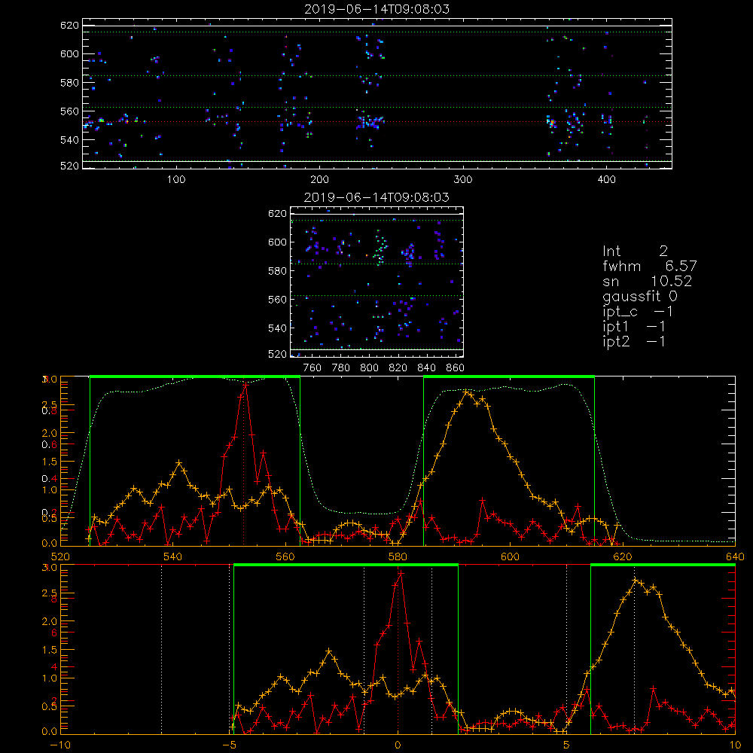The width and height of the screenshot is (753, 753).
Task: Select the 'ipt2 -1' parameter line
Action: [x=634, y=341]
